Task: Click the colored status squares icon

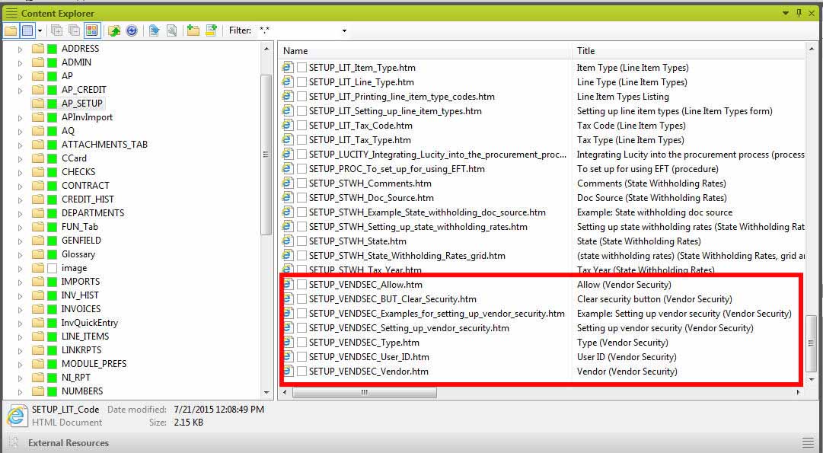Action: pyautogui.click(x=92, y=30)
